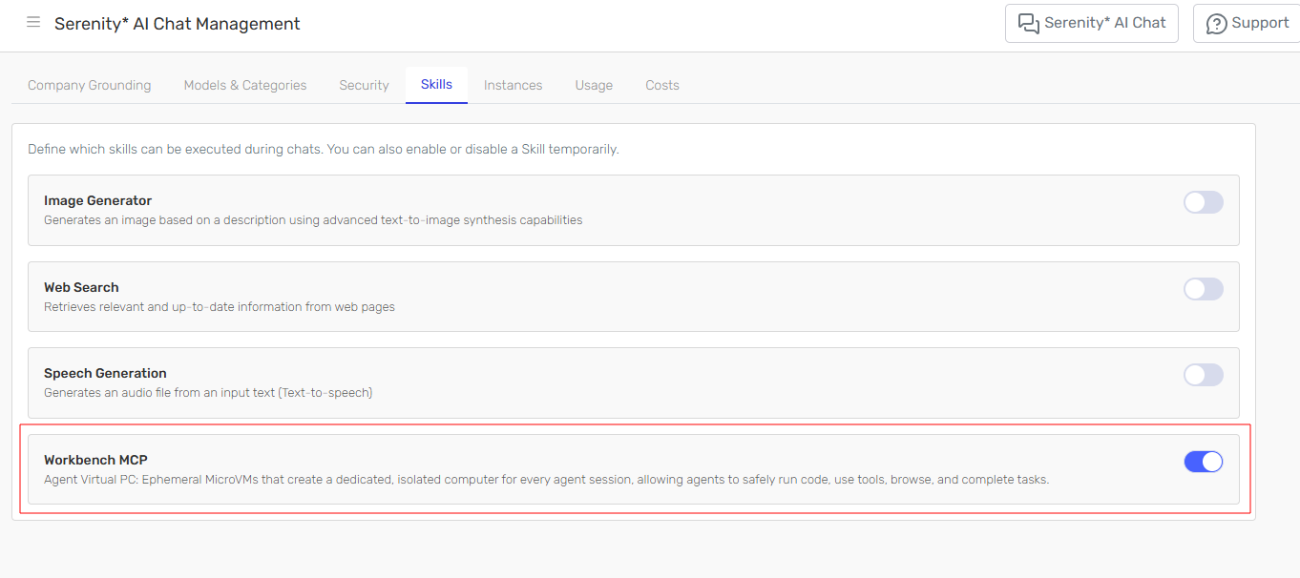Open the Instances tab
Image resolution: width=1300 pixels, height=578 pixels.
click(x=513, y=85)
